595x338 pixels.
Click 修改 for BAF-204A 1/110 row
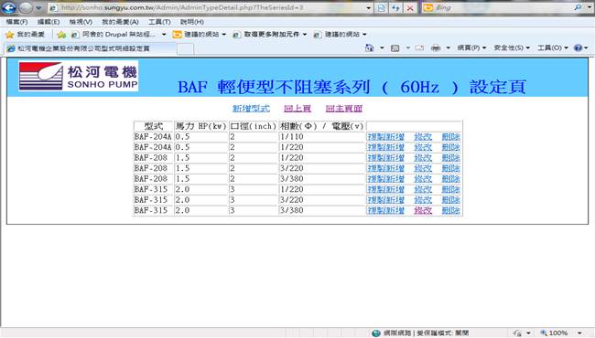[423, 137]
